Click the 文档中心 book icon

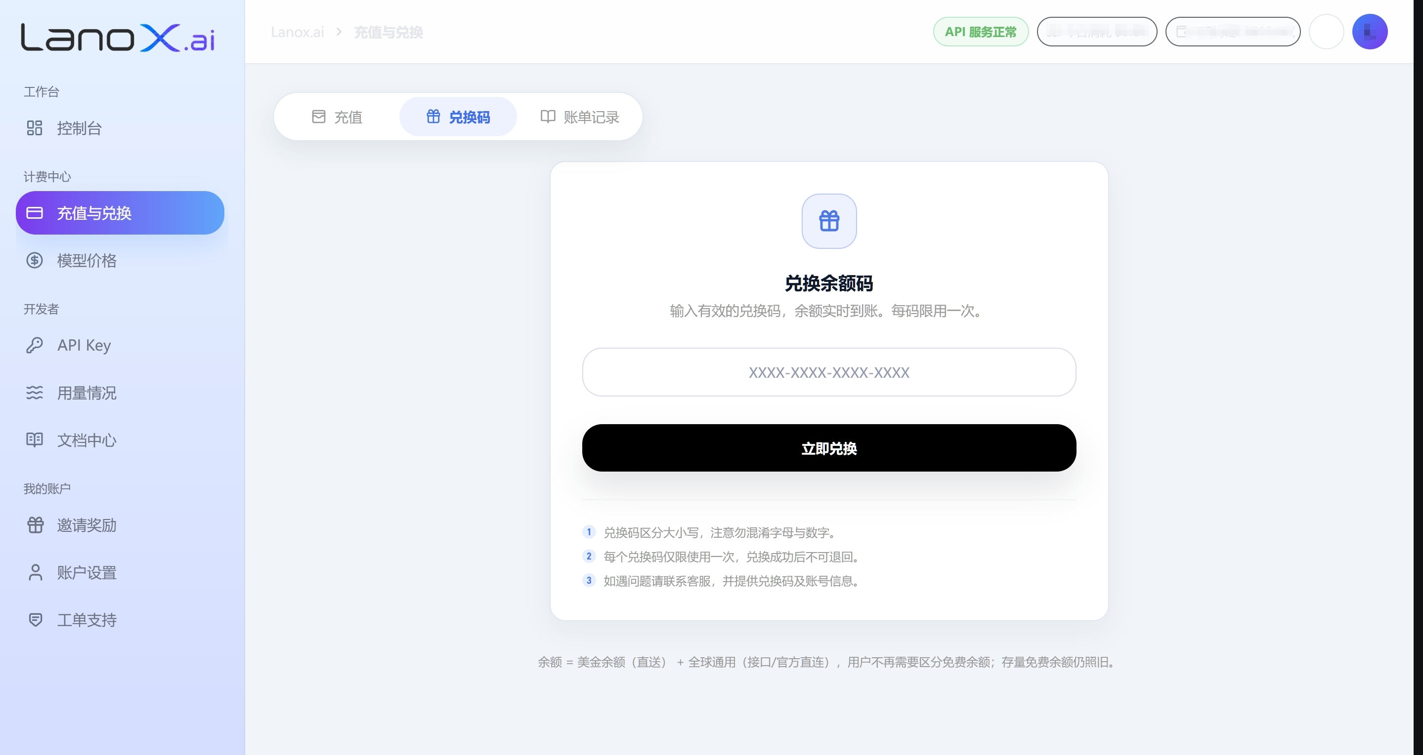coord(34,440)
